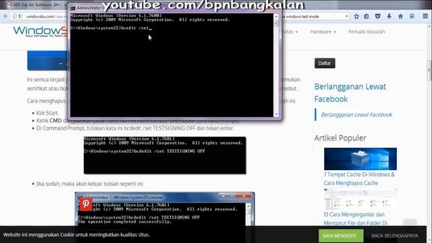Open the 7 Tempat Cache article thumbnail

click(x=360, y=159)
